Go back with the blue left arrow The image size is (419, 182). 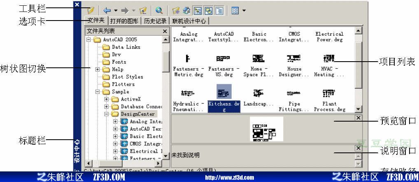107,11
